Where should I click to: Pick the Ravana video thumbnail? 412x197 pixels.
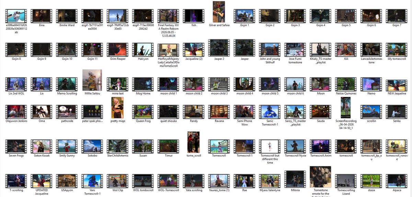219,112
